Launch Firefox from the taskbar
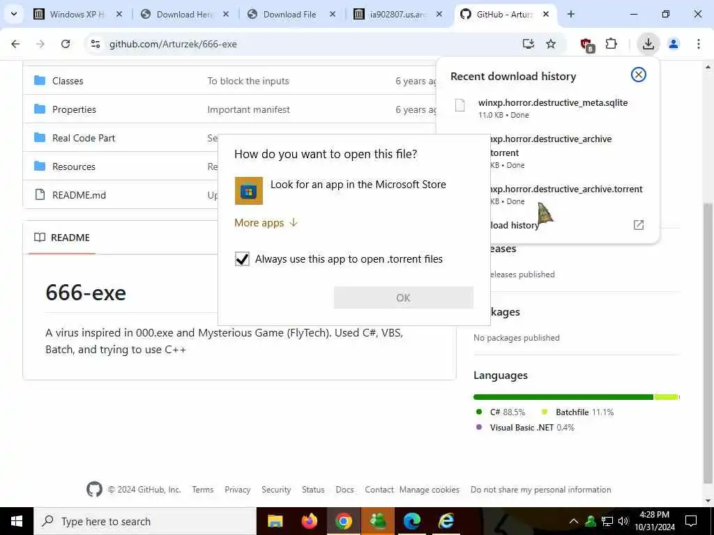 tap(309, 521)
